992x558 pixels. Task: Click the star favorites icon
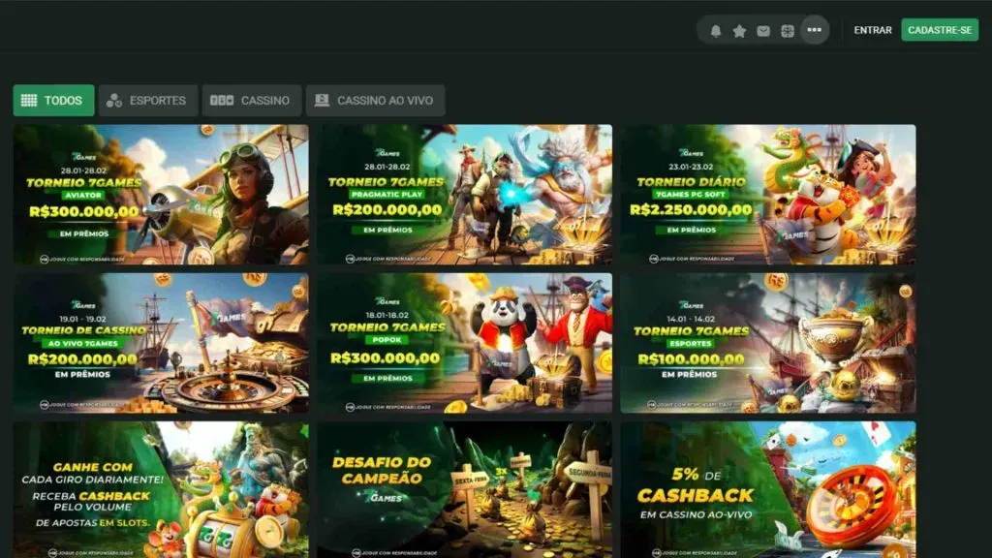click(x=739, y=30)
